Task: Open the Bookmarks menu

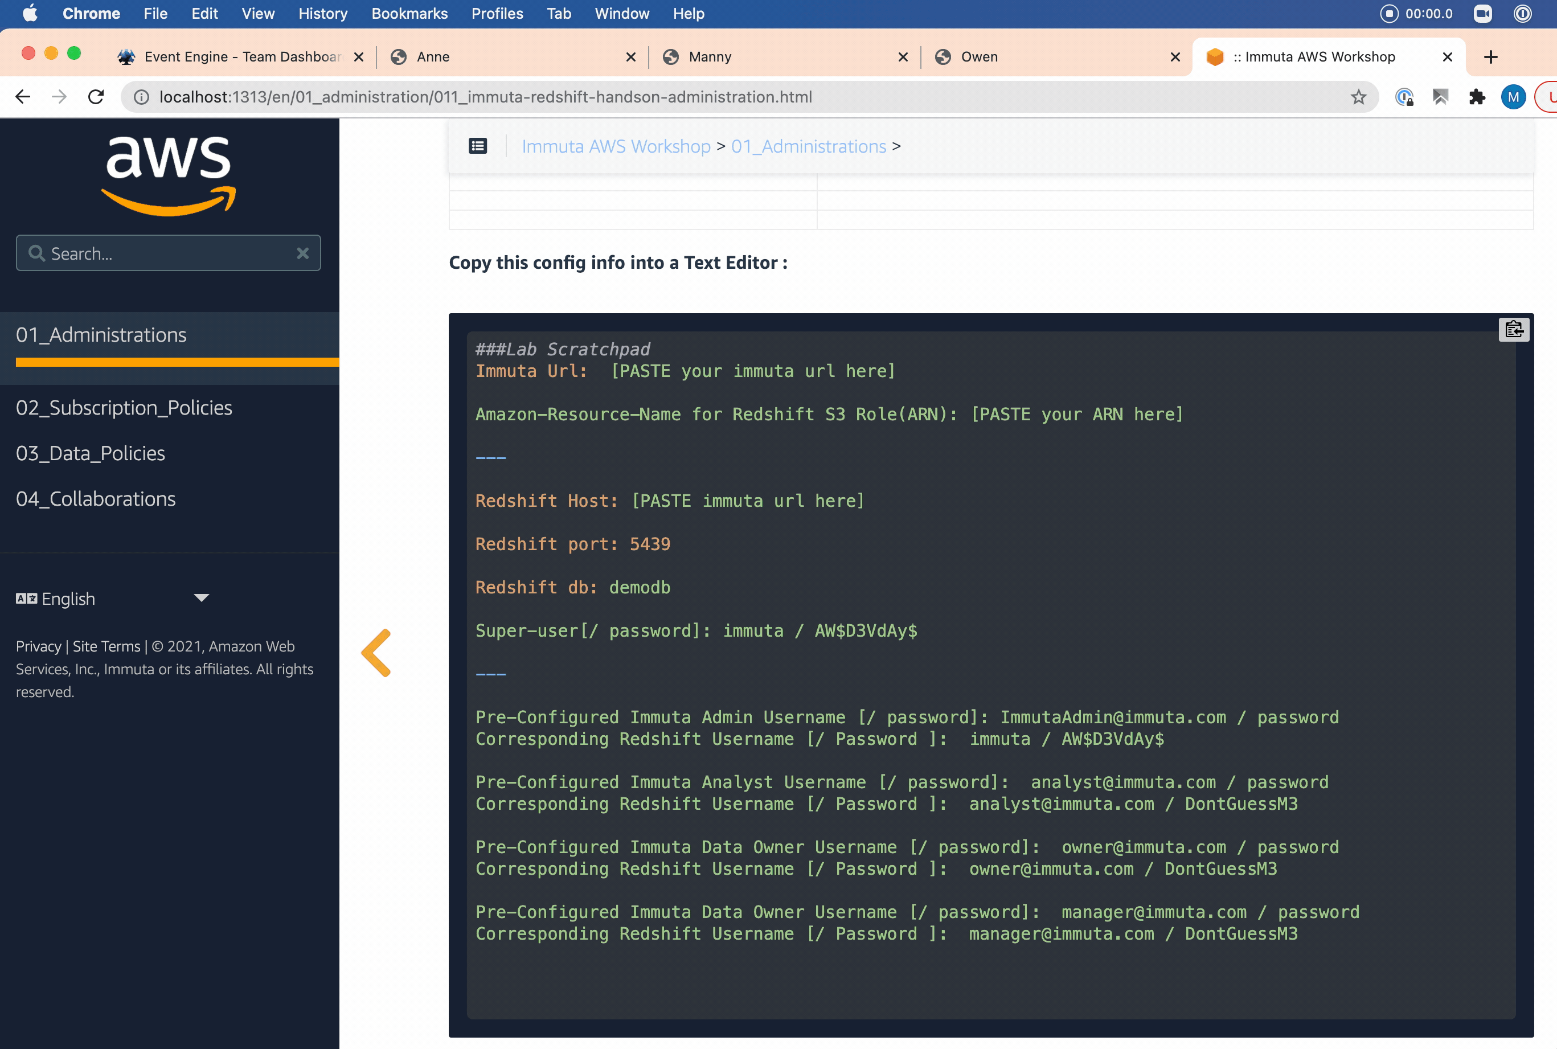Action: [409, 13]
